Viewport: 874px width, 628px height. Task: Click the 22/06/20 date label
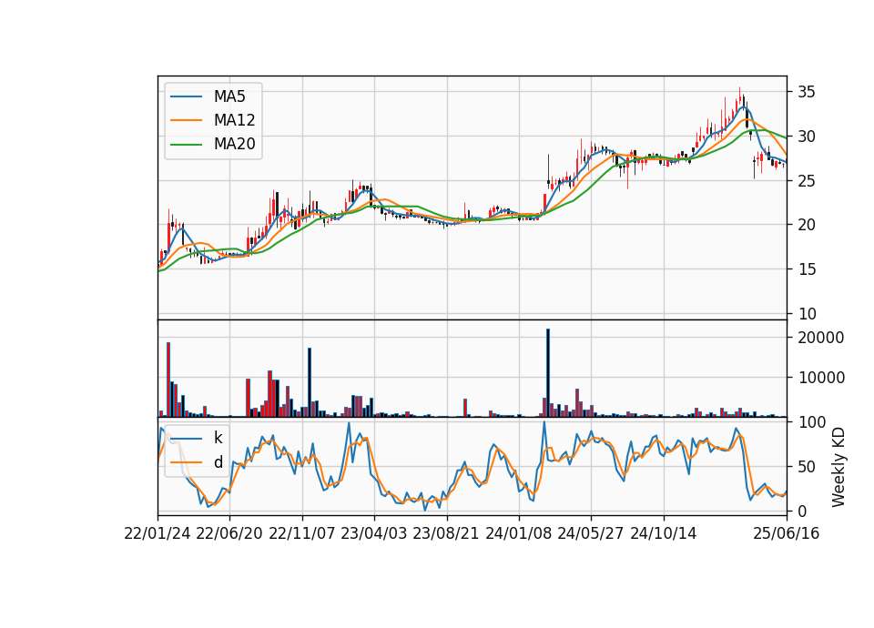click(x=229, y=533)
